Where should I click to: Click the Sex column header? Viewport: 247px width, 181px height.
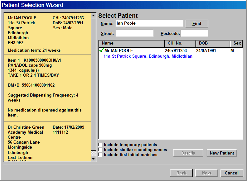(237, 43)
